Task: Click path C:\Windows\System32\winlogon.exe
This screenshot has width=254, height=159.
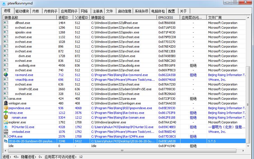Action: pyautogui.click(x=116, y=103)
